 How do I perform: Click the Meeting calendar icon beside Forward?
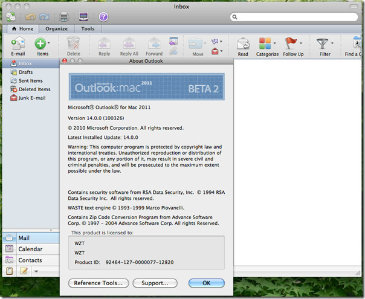(x=173, y=41)
